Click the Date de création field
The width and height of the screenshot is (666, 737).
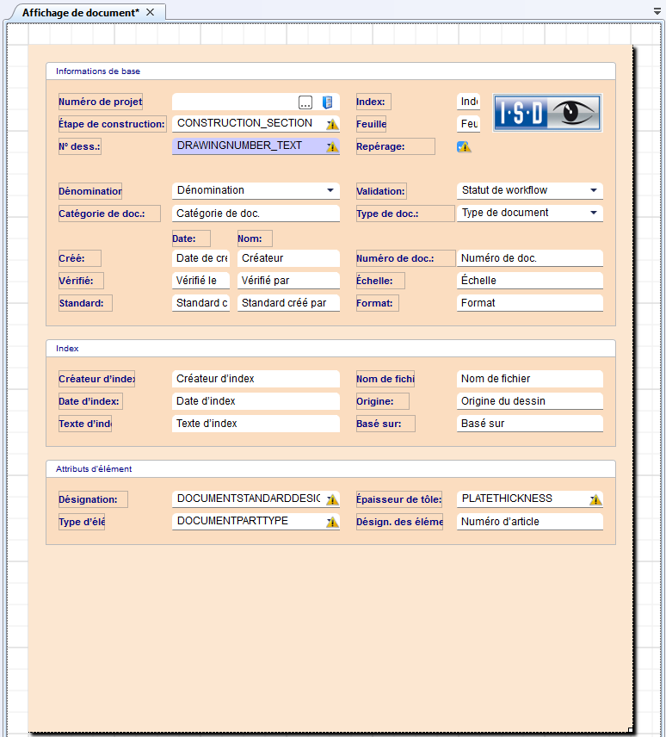click(x=201, y=258)
